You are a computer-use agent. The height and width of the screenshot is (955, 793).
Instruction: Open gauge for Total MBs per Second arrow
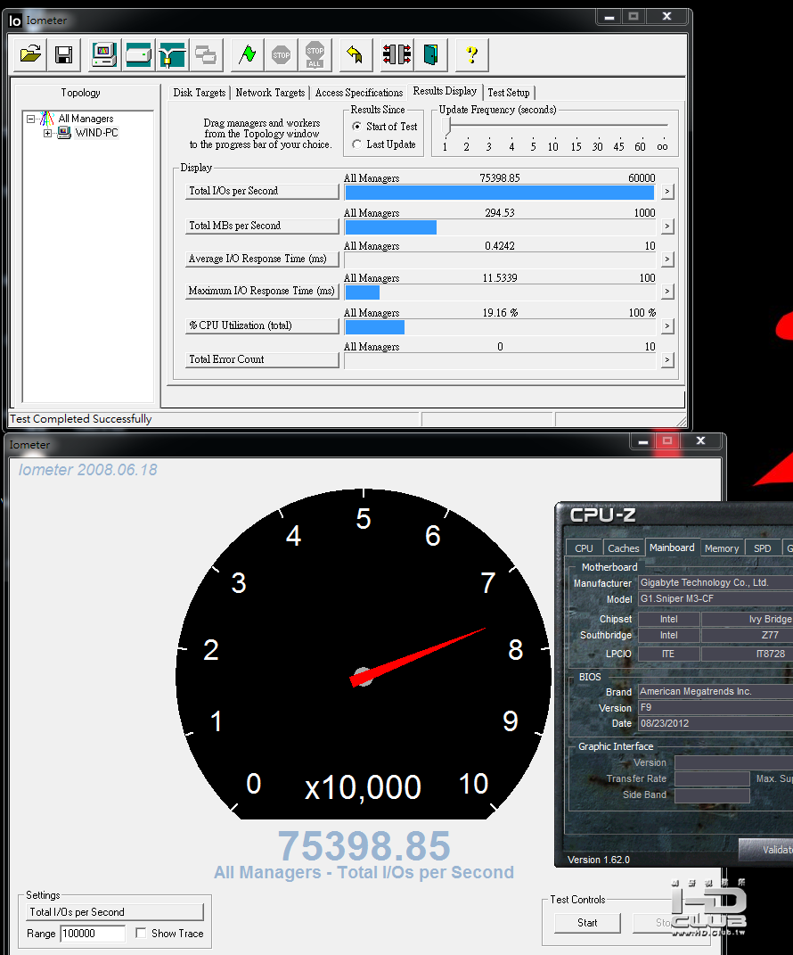pos(667,226)
